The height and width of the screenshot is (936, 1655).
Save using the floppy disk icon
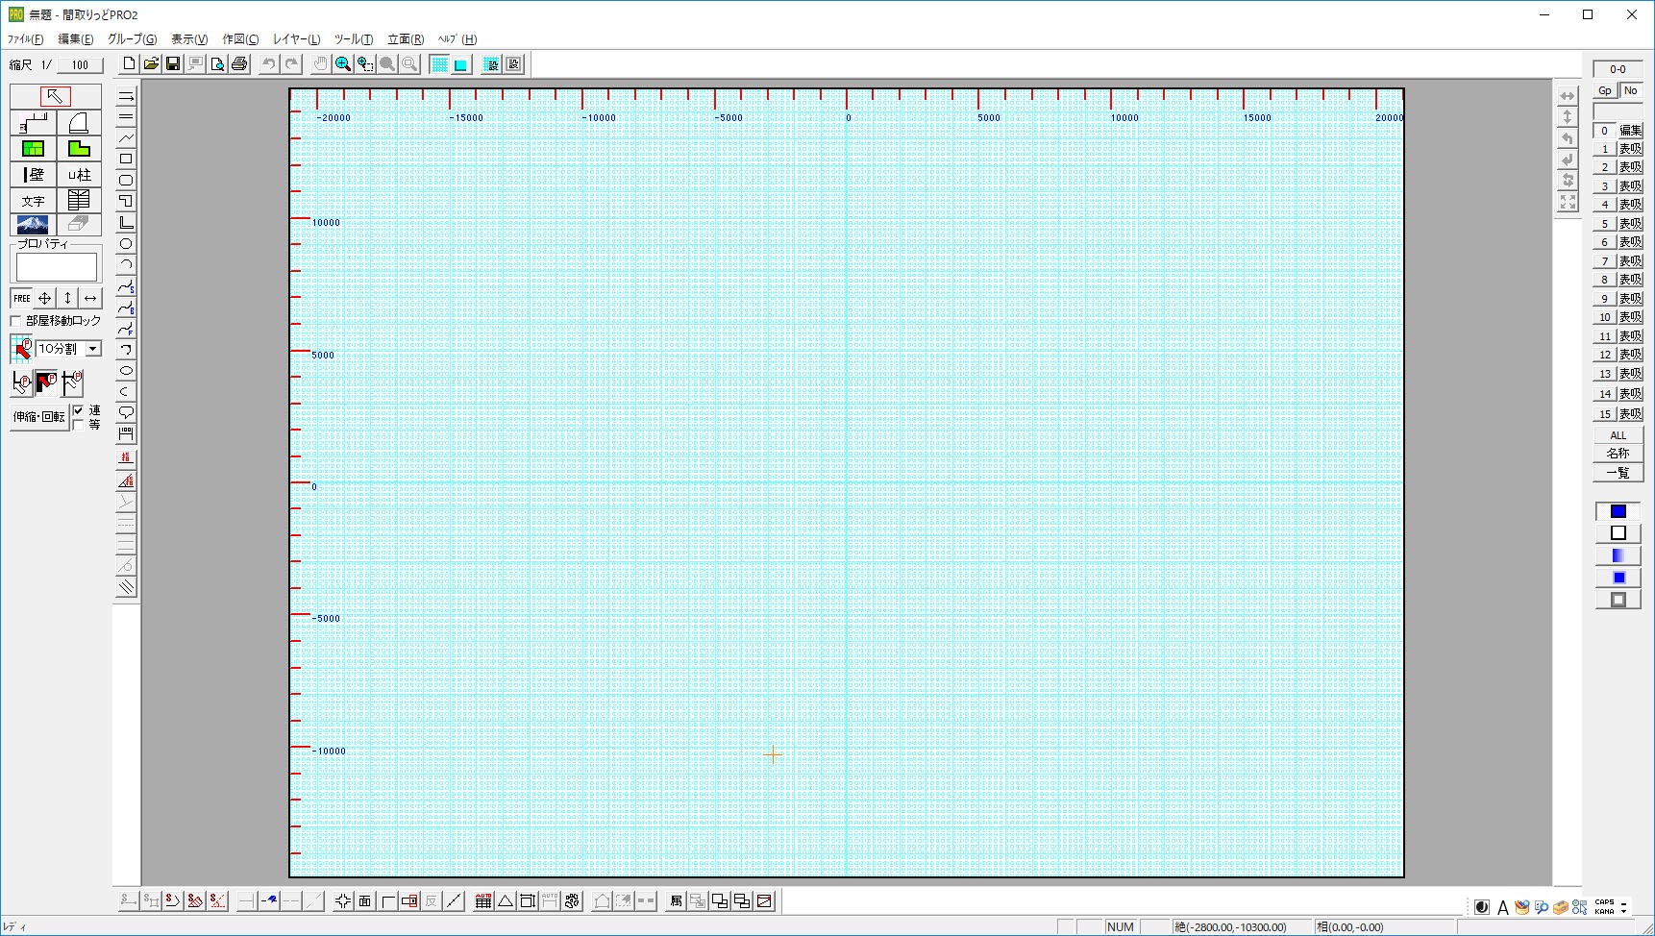tap(173, 64)
